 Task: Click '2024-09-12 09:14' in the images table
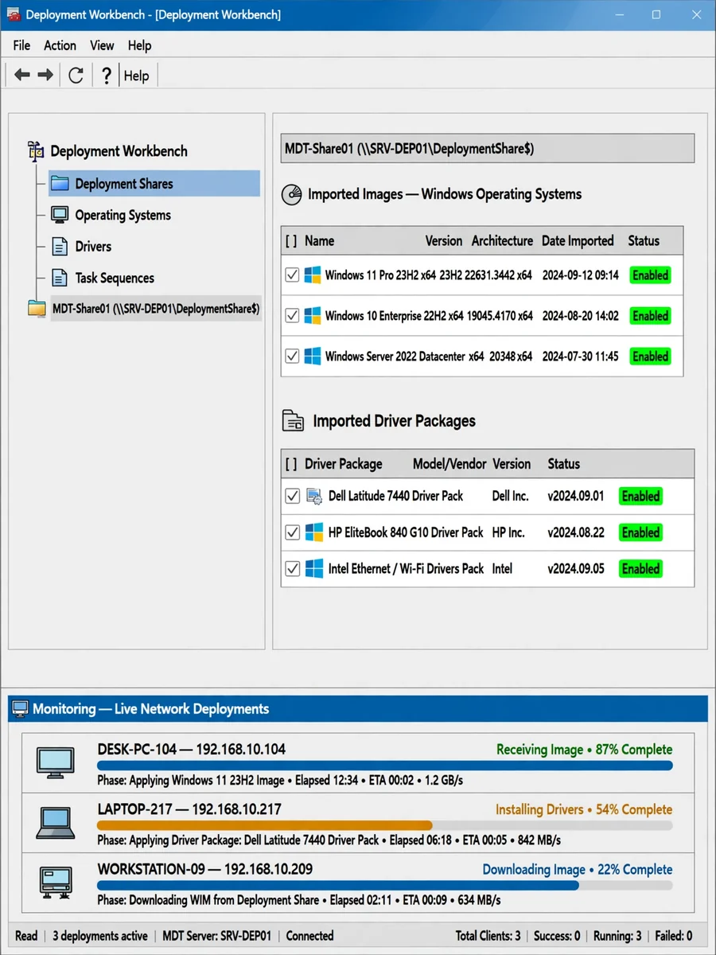(x=580, y=275)
